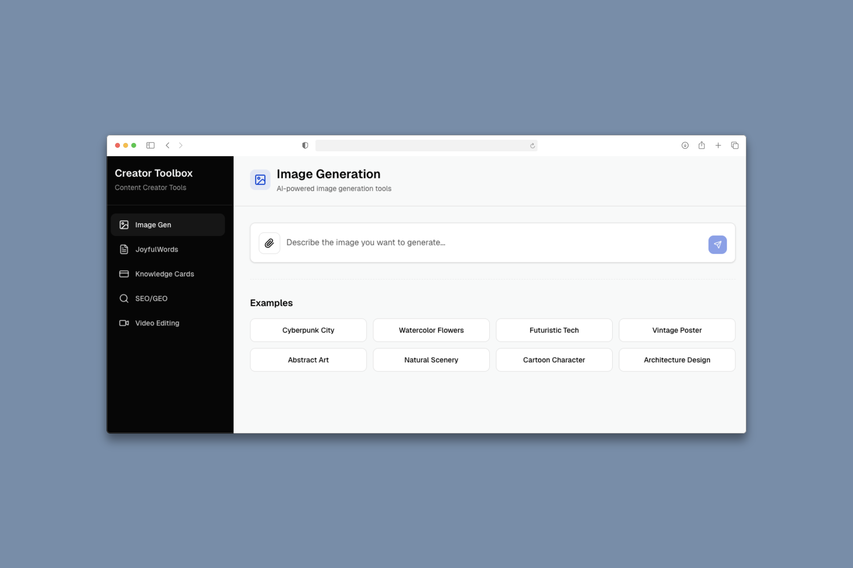Choose the Cyberpunk City example

tap(308, 330)
